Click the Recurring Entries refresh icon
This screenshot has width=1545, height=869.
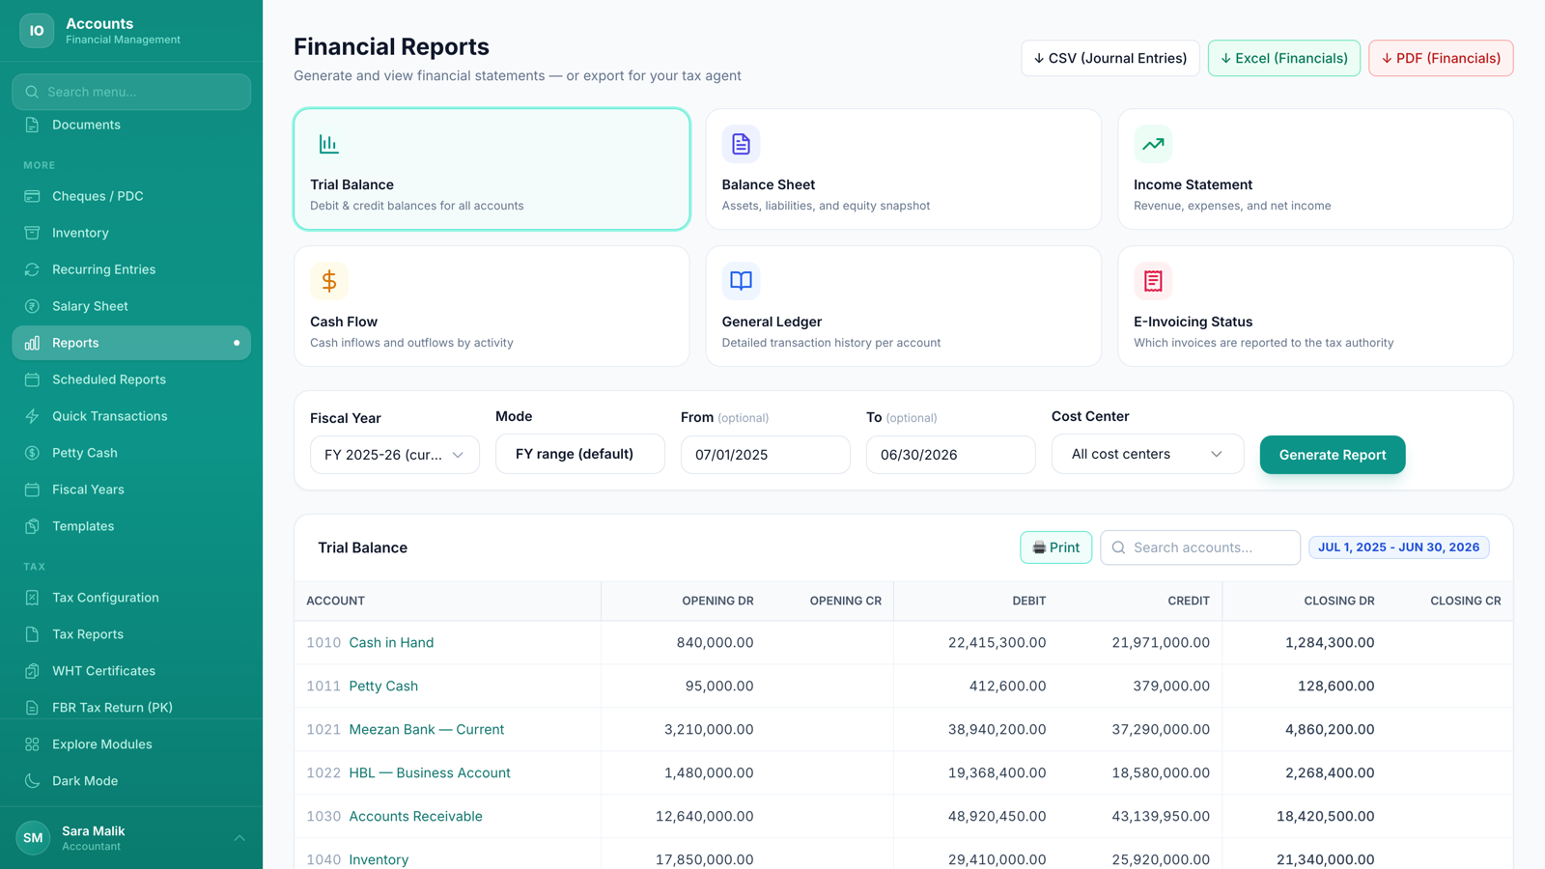click(x=32, y=269)
